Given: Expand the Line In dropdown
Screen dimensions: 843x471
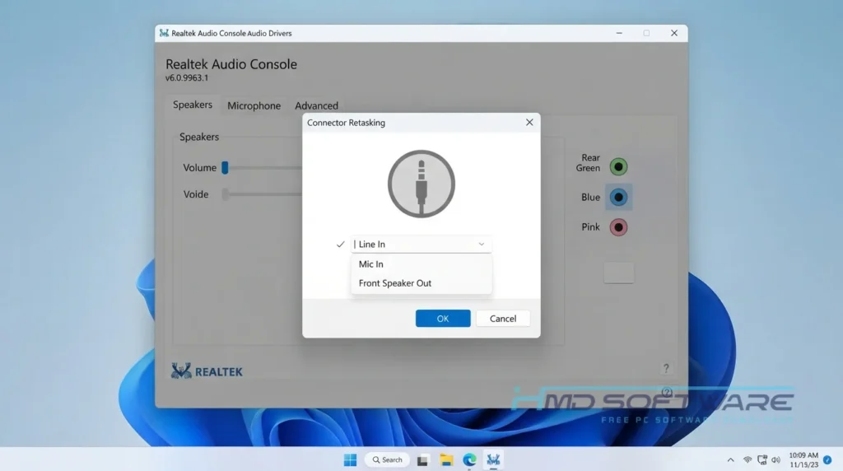Looking at the screenshot, I should click(421, 244).
